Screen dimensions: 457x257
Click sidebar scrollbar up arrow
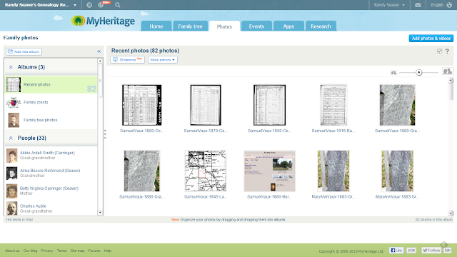[100, 61]
